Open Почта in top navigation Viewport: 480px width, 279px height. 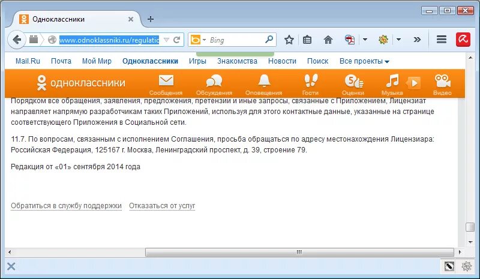click(x=61, y=61)
